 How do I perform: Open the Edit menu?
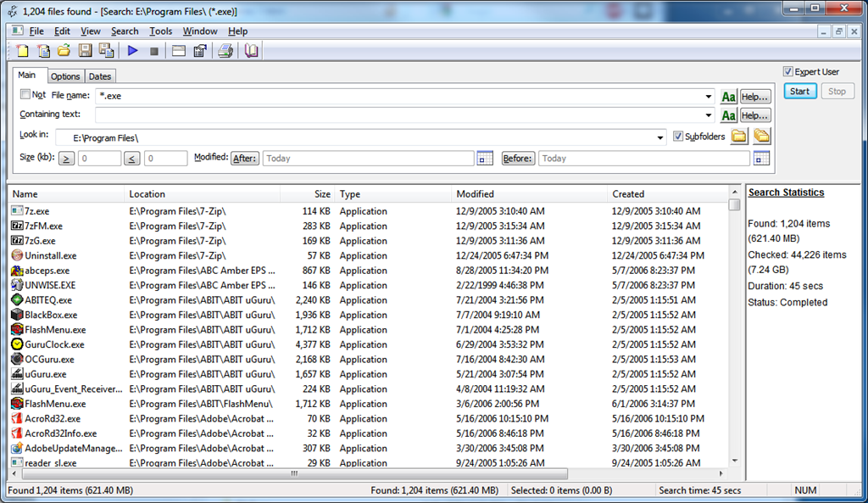(x=62, y=31)
